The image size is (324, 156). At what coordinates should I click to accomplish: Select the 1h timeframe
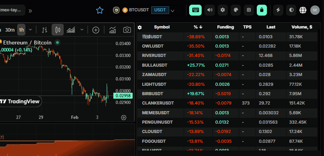[21, 30]
